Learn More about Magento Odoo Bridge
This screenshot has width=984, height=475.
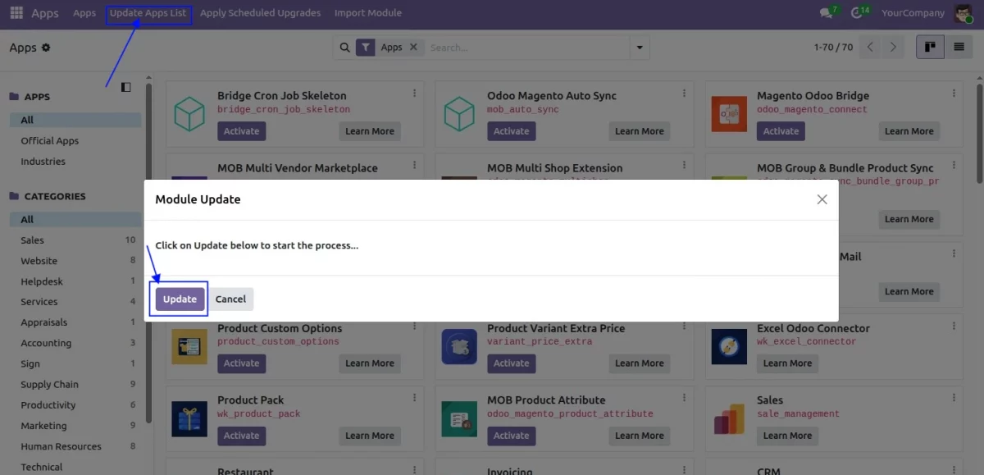click(909, 131)
